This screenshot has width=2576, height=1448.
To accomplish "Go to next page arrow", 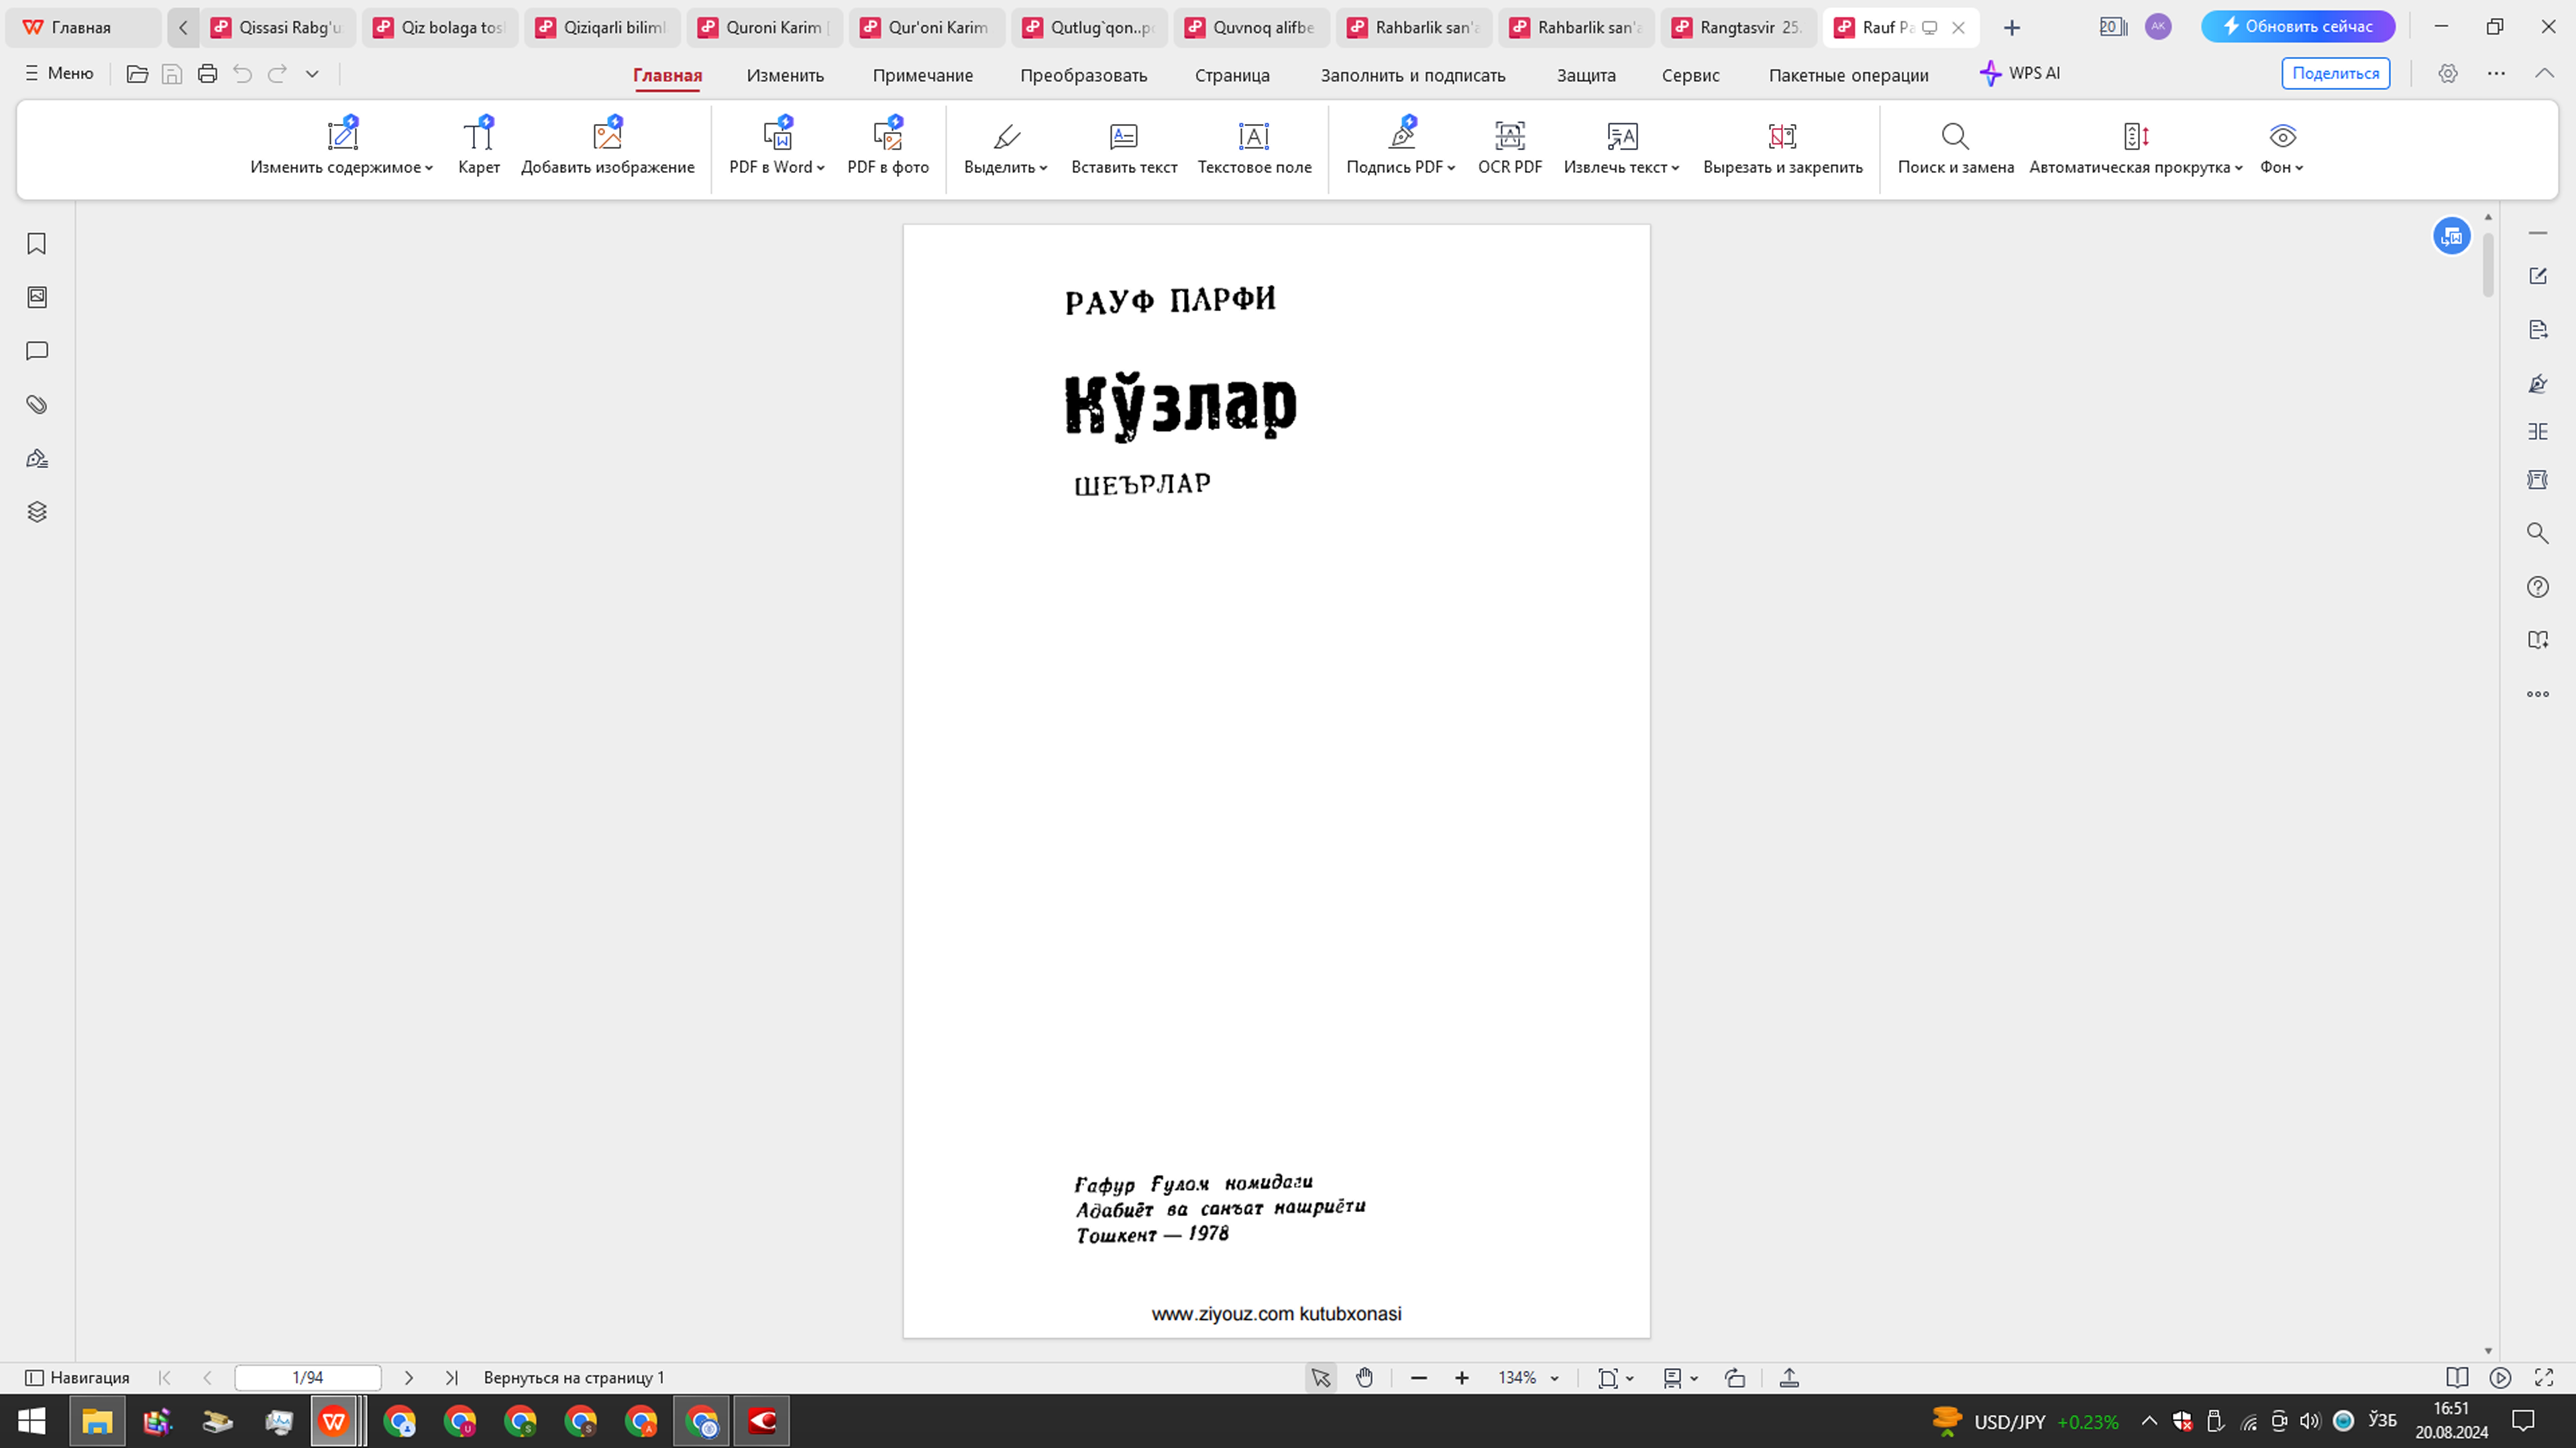I will 408,1378.
